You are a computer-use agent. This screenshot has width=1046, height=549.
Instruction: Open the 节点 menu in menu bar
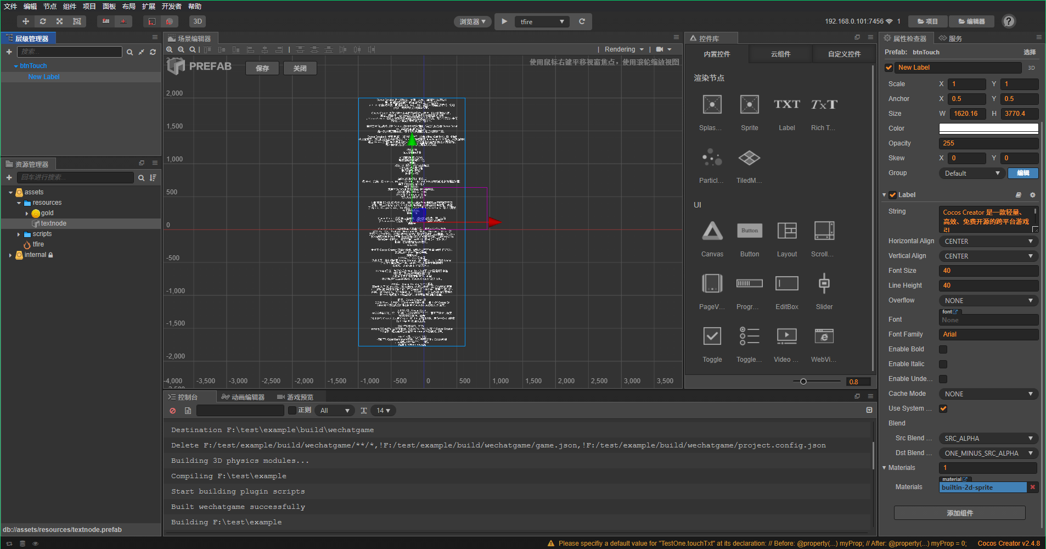click(x=50, y=7)
